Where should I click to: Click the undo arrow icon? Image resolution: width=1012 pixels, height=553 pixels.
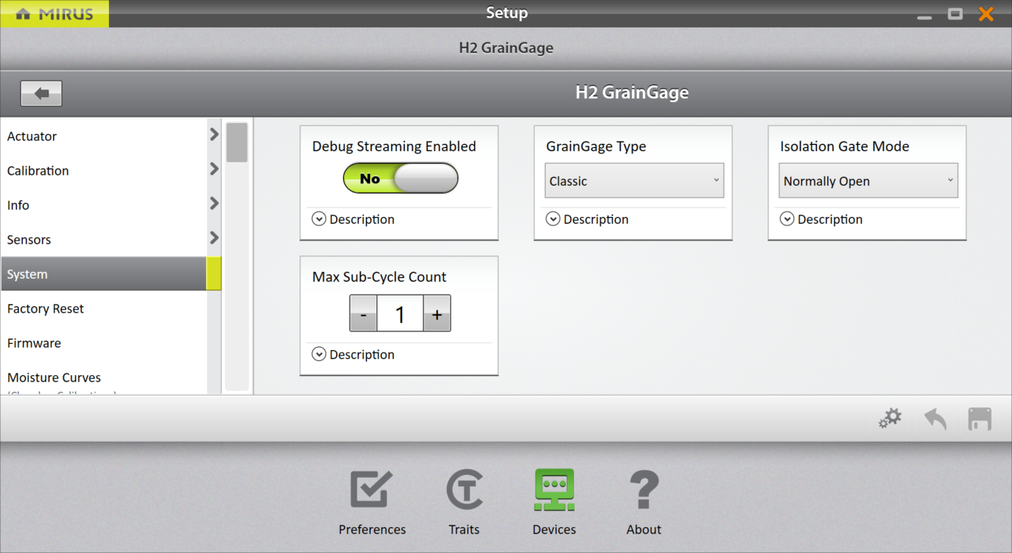(935, 419)
